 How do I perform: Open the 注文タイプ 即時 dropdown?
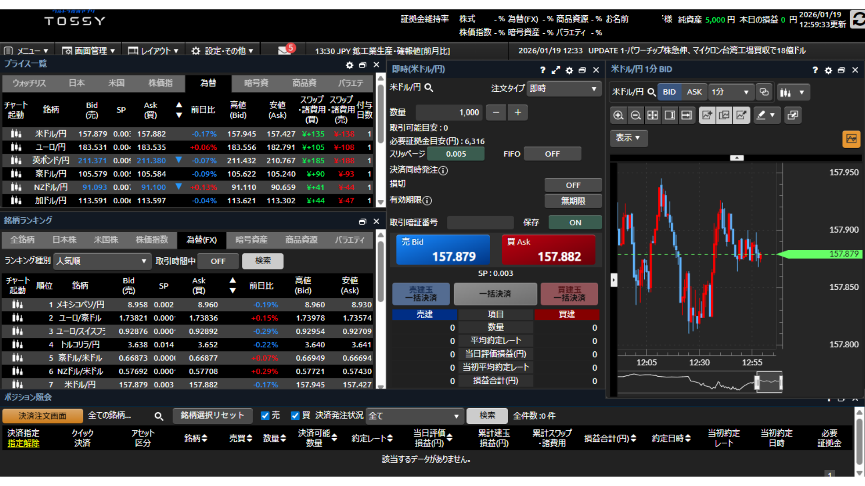pyautogui.click(x=563, y=89)
